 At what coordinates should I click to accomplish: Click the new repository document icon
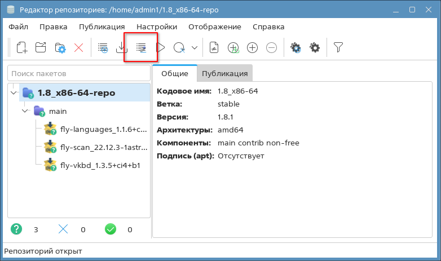pos(21,48)
